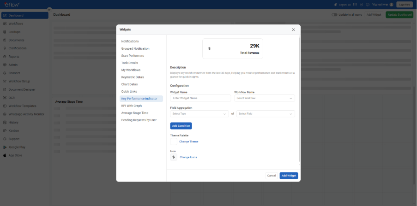Viewport: 417px width, 206px height.
Task: Open the Select Field dropdown
Action: click(x=266, y=113)
